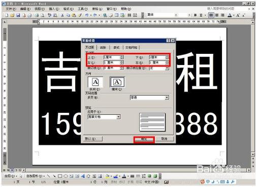Click the Paste clipboard icon
This screenshot has width=257, height=187.
coord(74,15)
